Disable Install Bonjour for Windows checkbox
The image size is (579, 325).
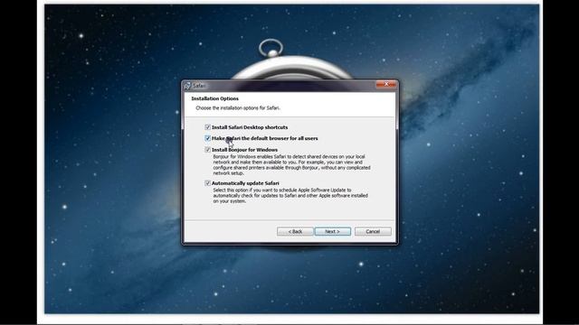click(207, 150)
